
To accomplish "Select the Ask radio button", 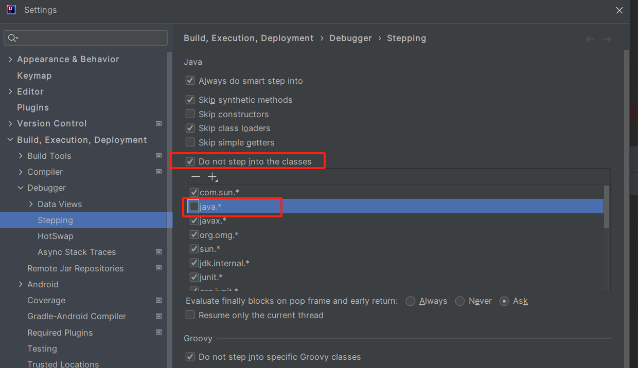I will coord(504,301).
